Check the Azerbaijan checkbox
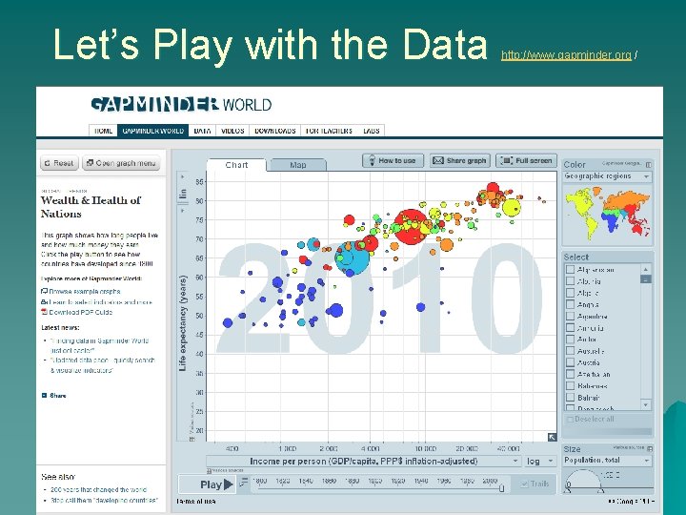The height and width of the screenshot is (515, 686). tap(570, 374)
